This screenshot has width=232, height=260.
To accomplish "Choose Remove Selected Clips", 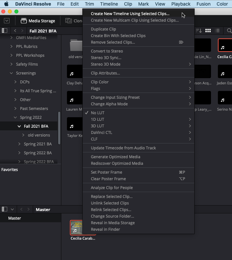I will pos(138,42).
